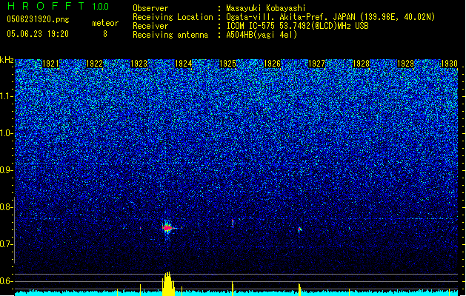Click the 1923 time marker
The image size is (466, 296).
(x=139, y=64)
